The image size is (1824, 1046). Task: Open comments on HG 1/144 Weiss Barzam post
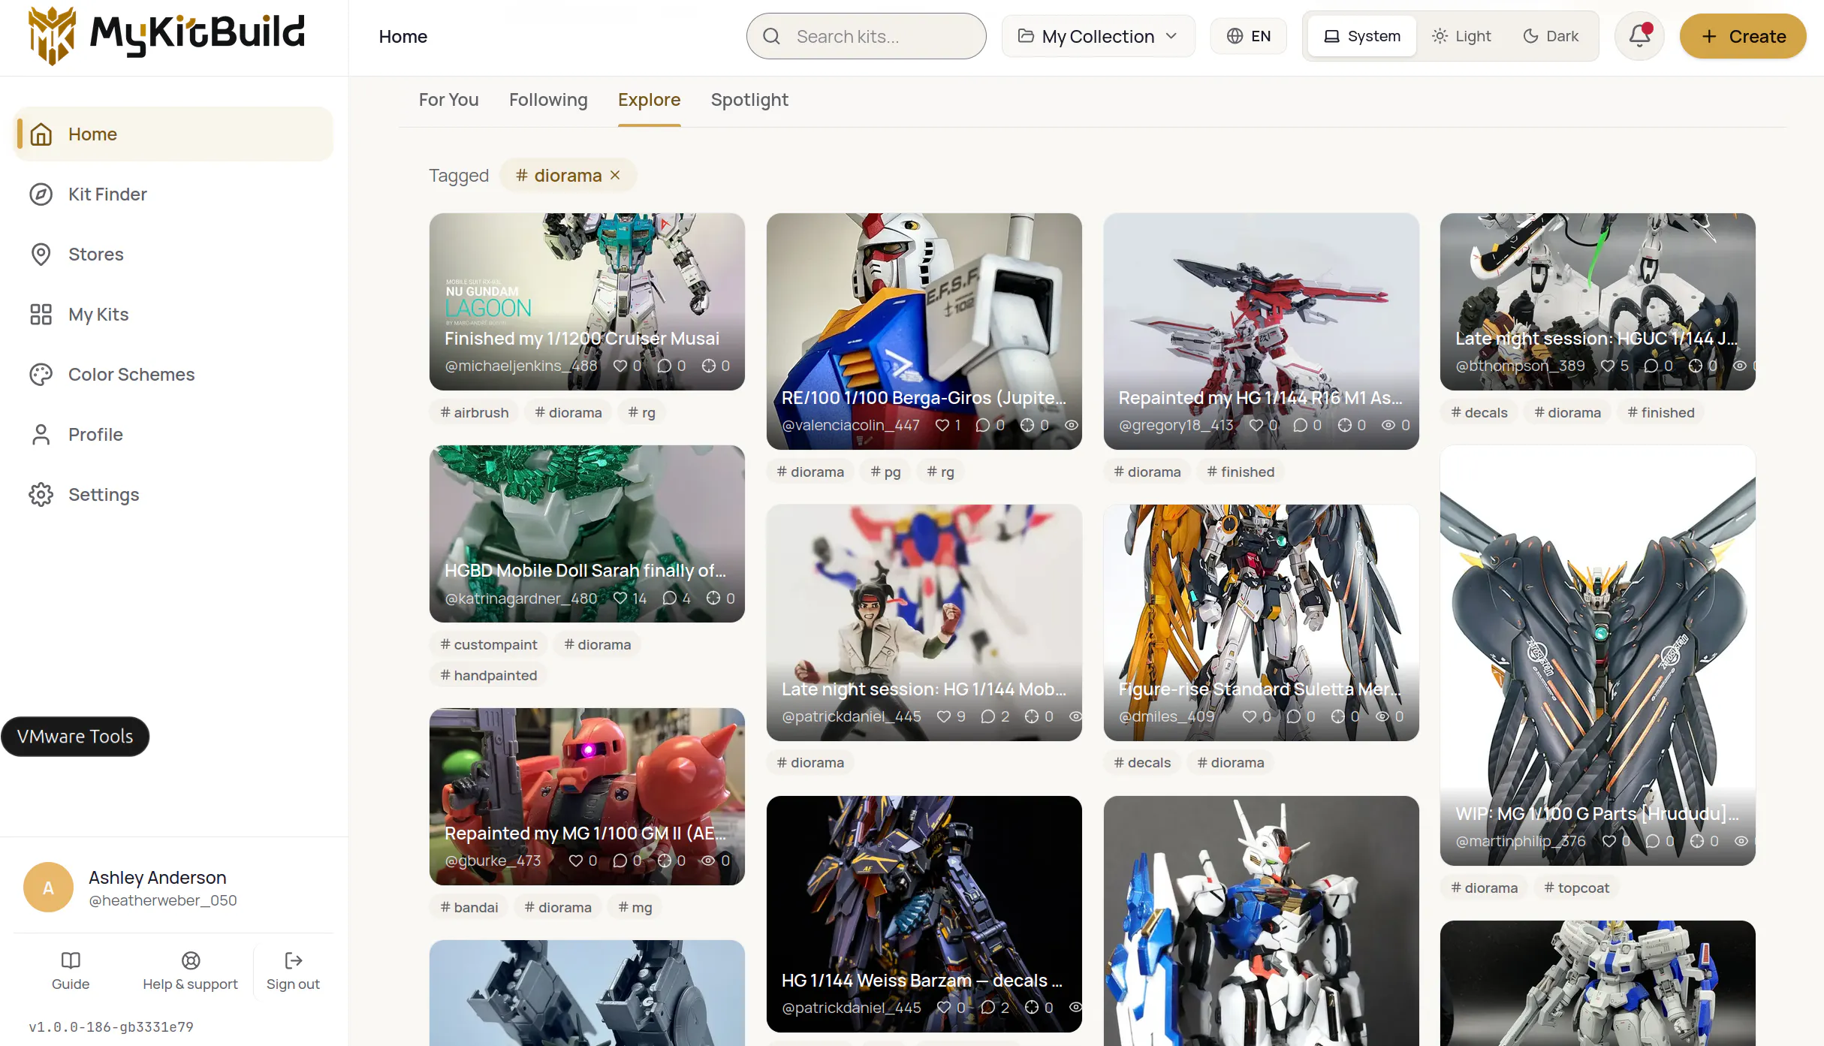[x=988, y=1008]
